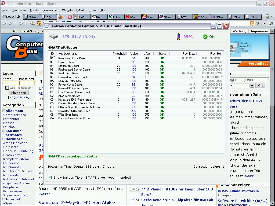Sort by Attribute name column header
The height and width of the screenshot is (206, 275).
[x=83, y=54]
